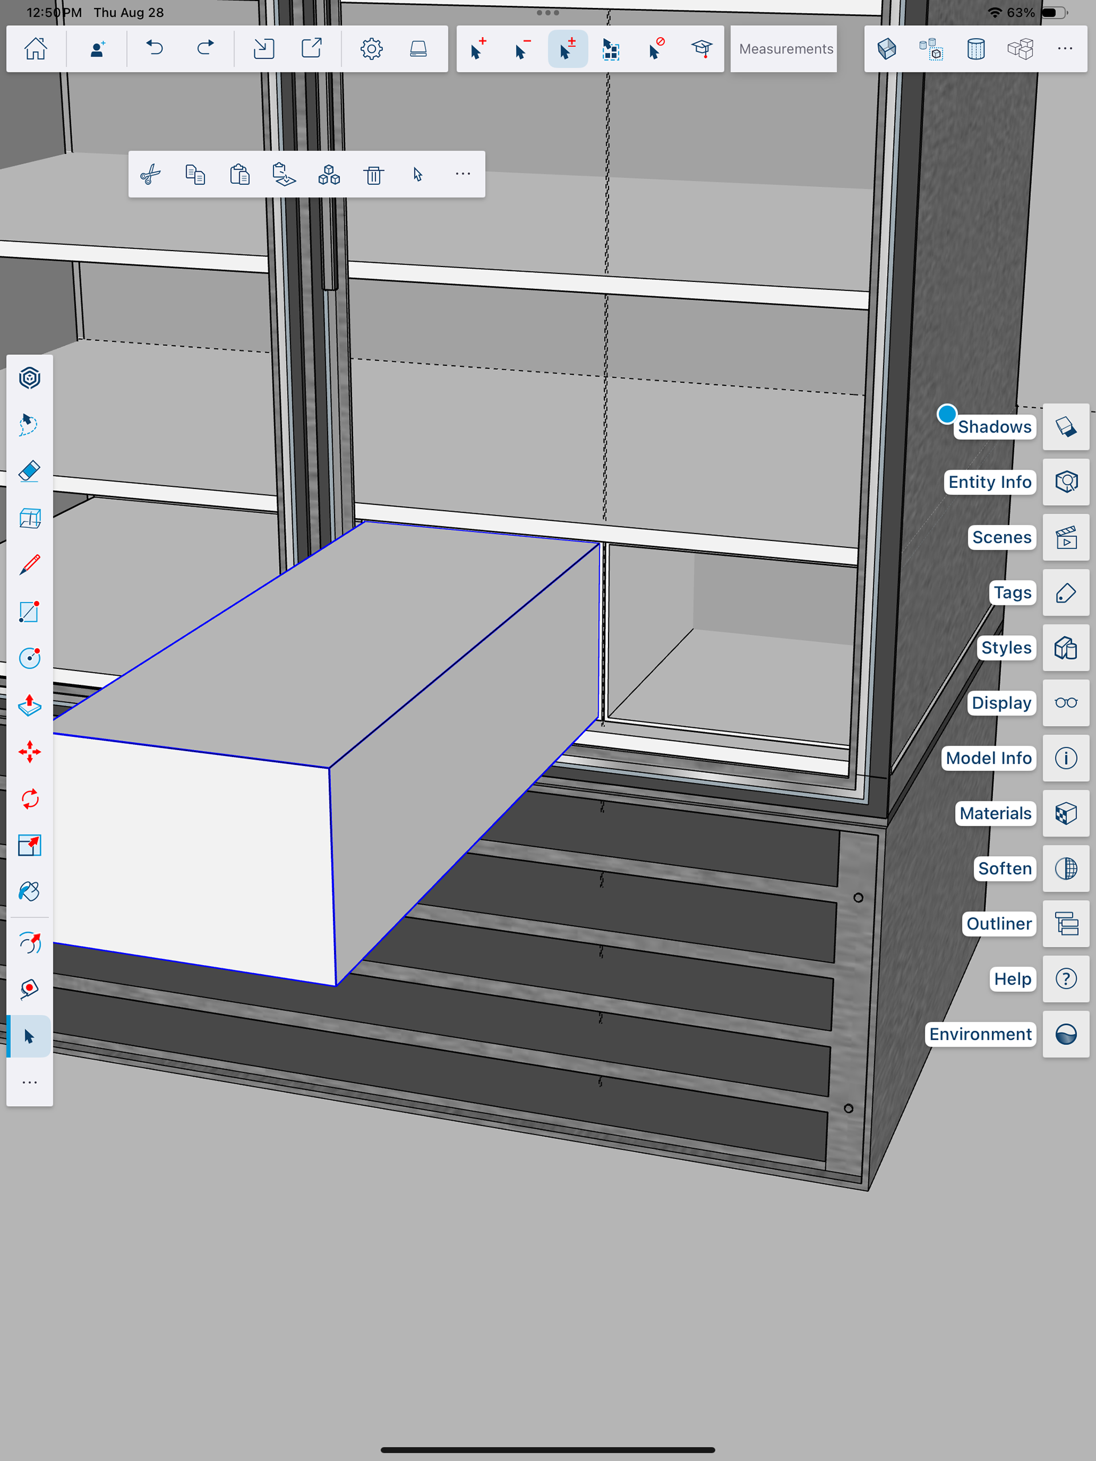
Task: Toggle subtract-from-selection cursor mode
Action: [522, 49]
